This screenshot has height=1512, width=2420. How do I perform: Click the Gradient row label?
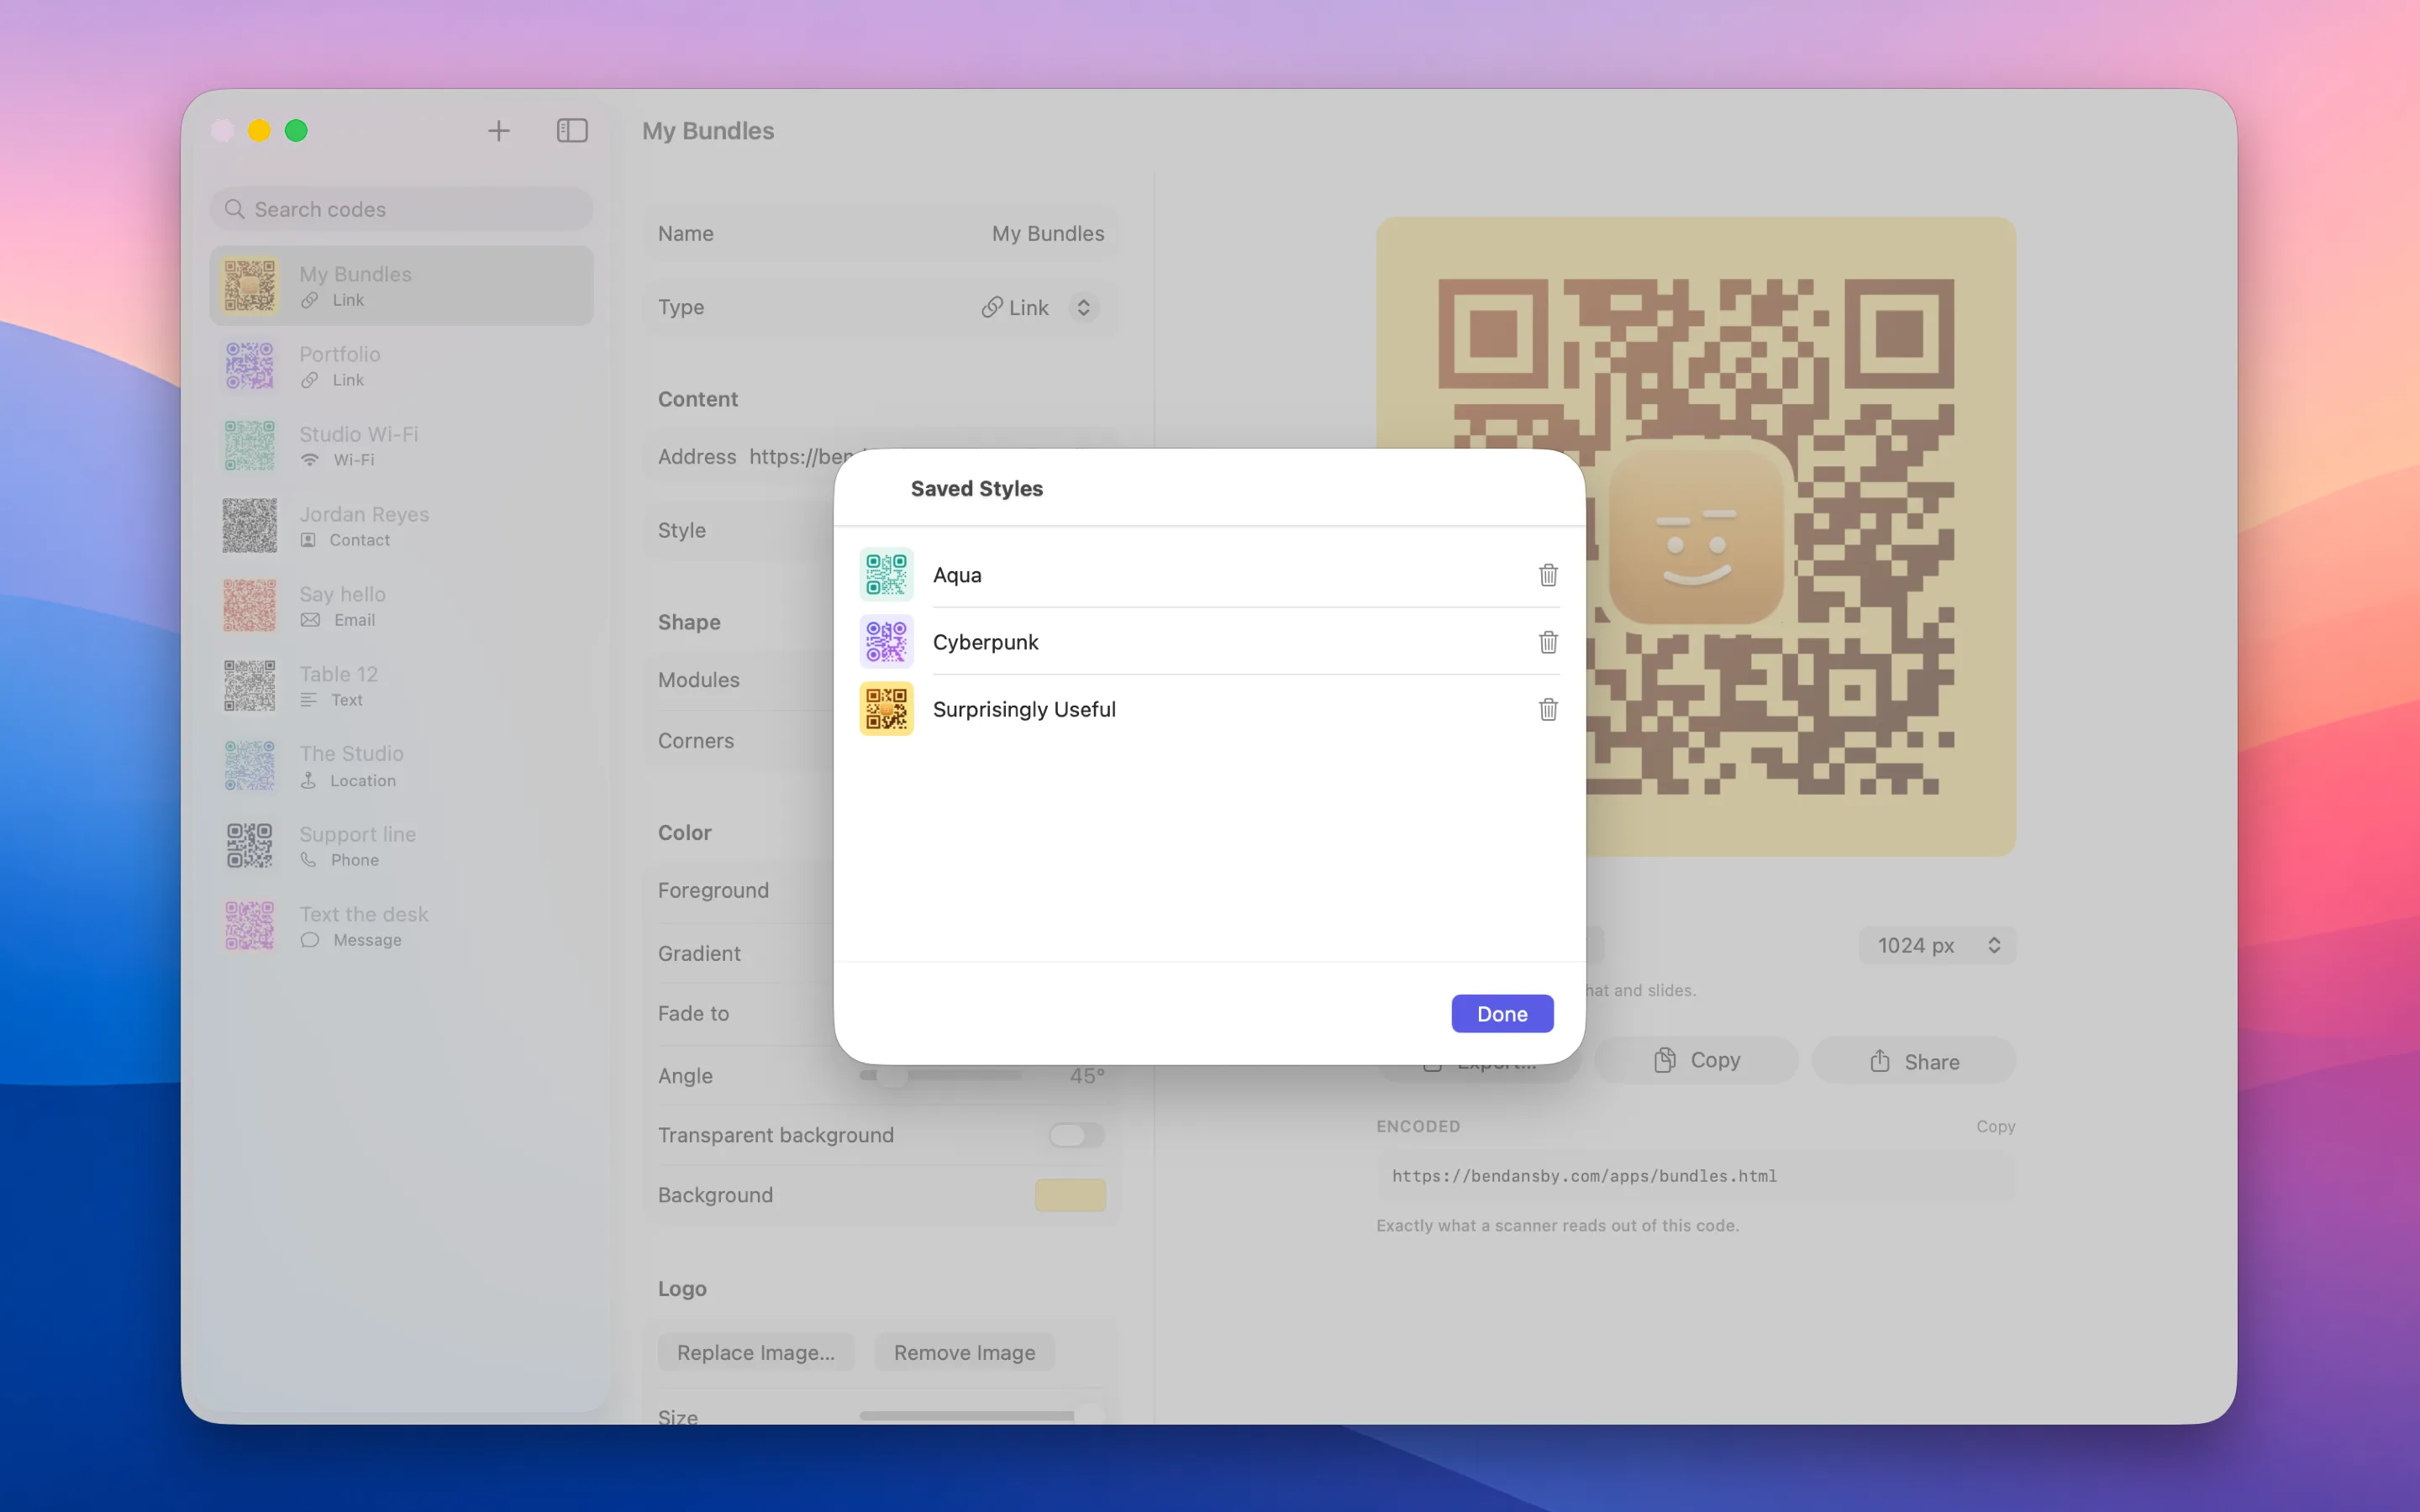pos(699,954)
